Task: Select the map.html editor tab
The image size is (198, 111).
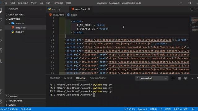Action: coord(80,9)
